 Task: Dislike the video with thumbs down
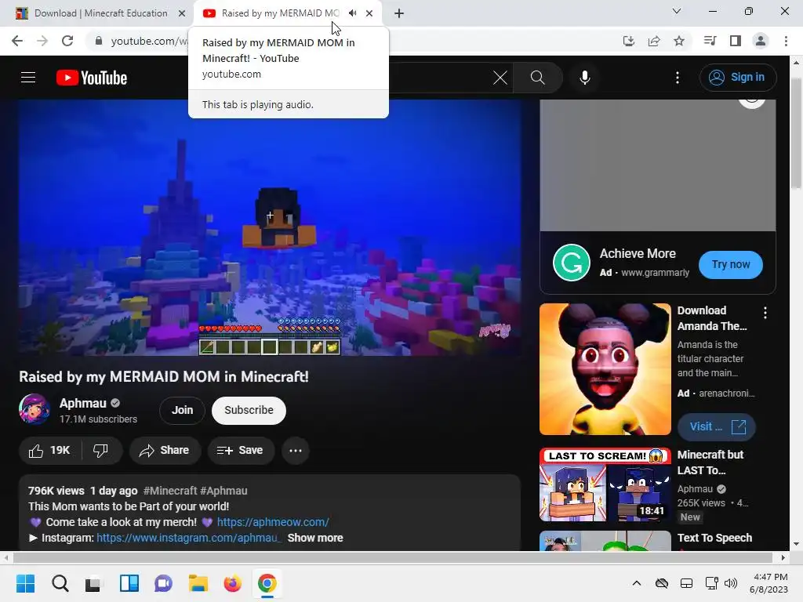tap(101, 451)
